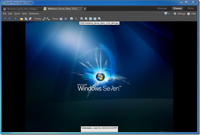Click the Windows Seven wallpaper image

point(99,77)
